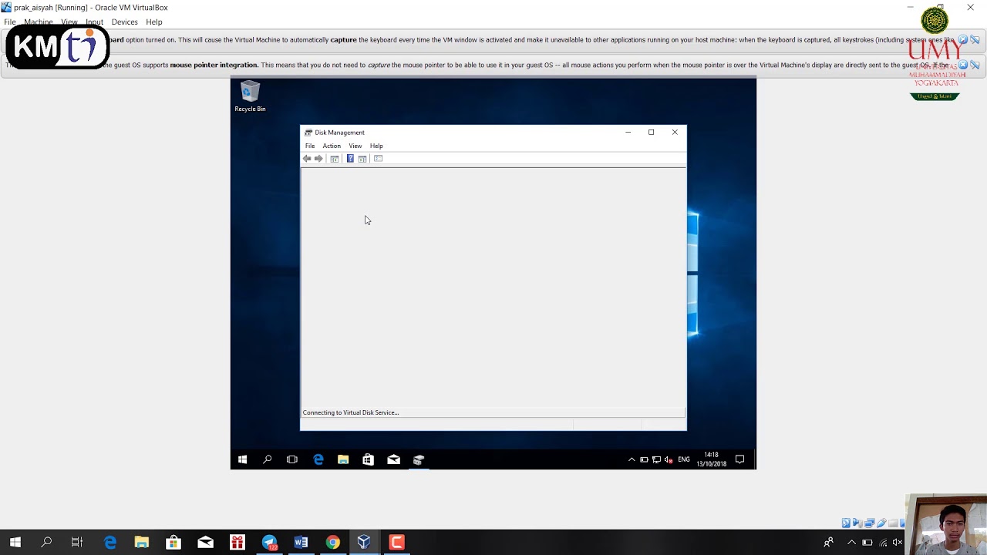Screen dimensions: 987x555
Task: Open Google Chrome from host taskbar
Action: (332, 542)
